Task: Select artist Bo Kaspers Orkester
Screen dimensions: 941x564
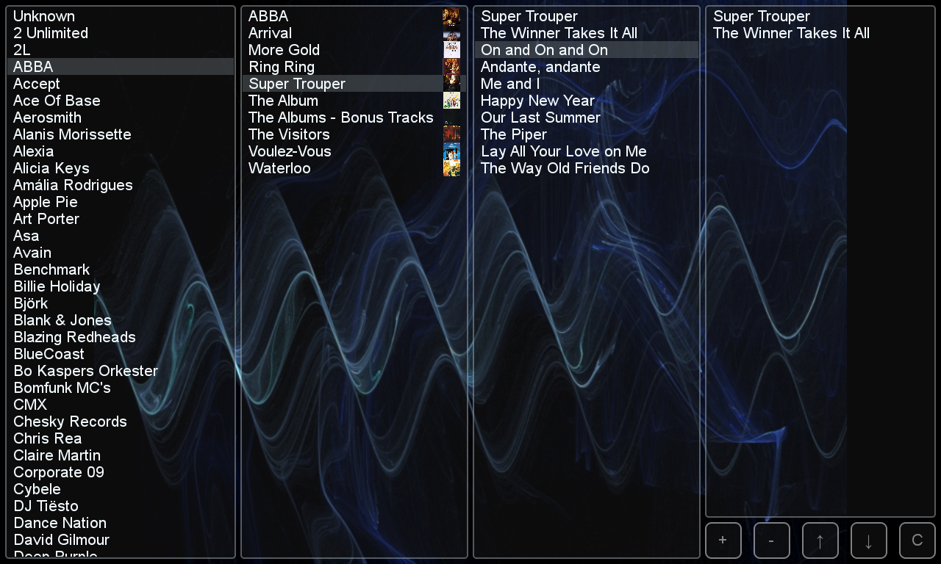Action: (x=121, y=371)
